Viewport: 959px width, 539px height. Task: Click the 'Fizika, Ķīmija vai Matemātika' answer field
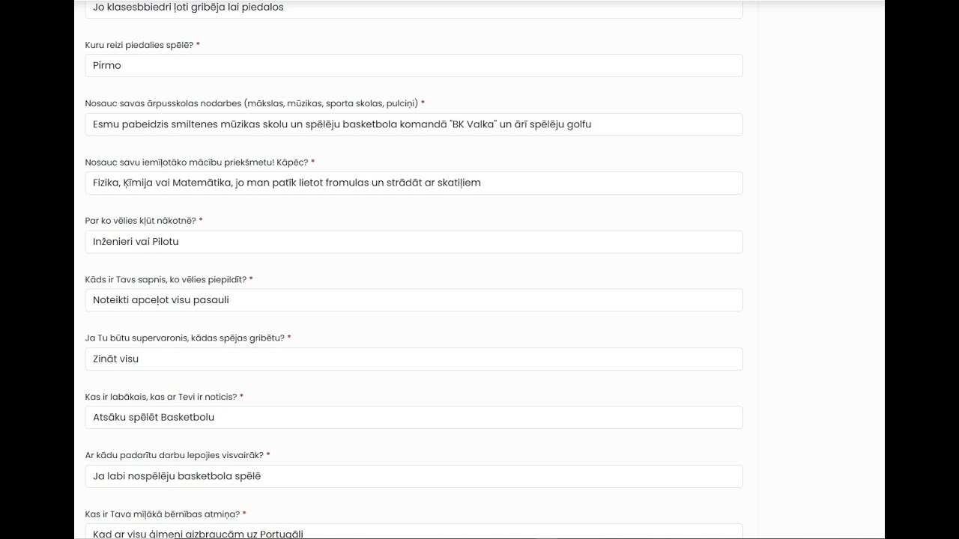point(414,183)
